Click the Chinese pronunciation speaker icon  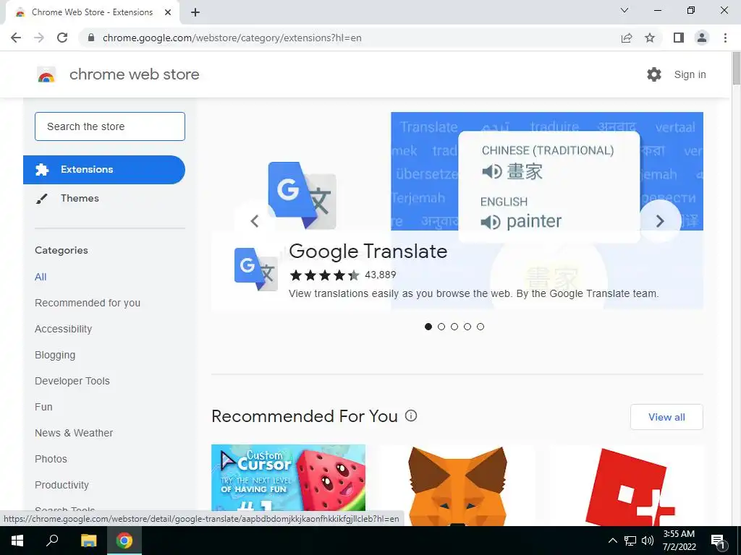[x=491, y=171]
